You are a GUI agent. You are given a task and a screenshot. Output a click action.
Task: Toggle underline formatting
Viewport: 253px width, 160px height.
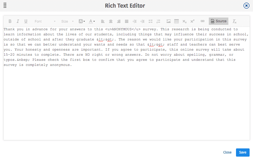pos(26,21)
